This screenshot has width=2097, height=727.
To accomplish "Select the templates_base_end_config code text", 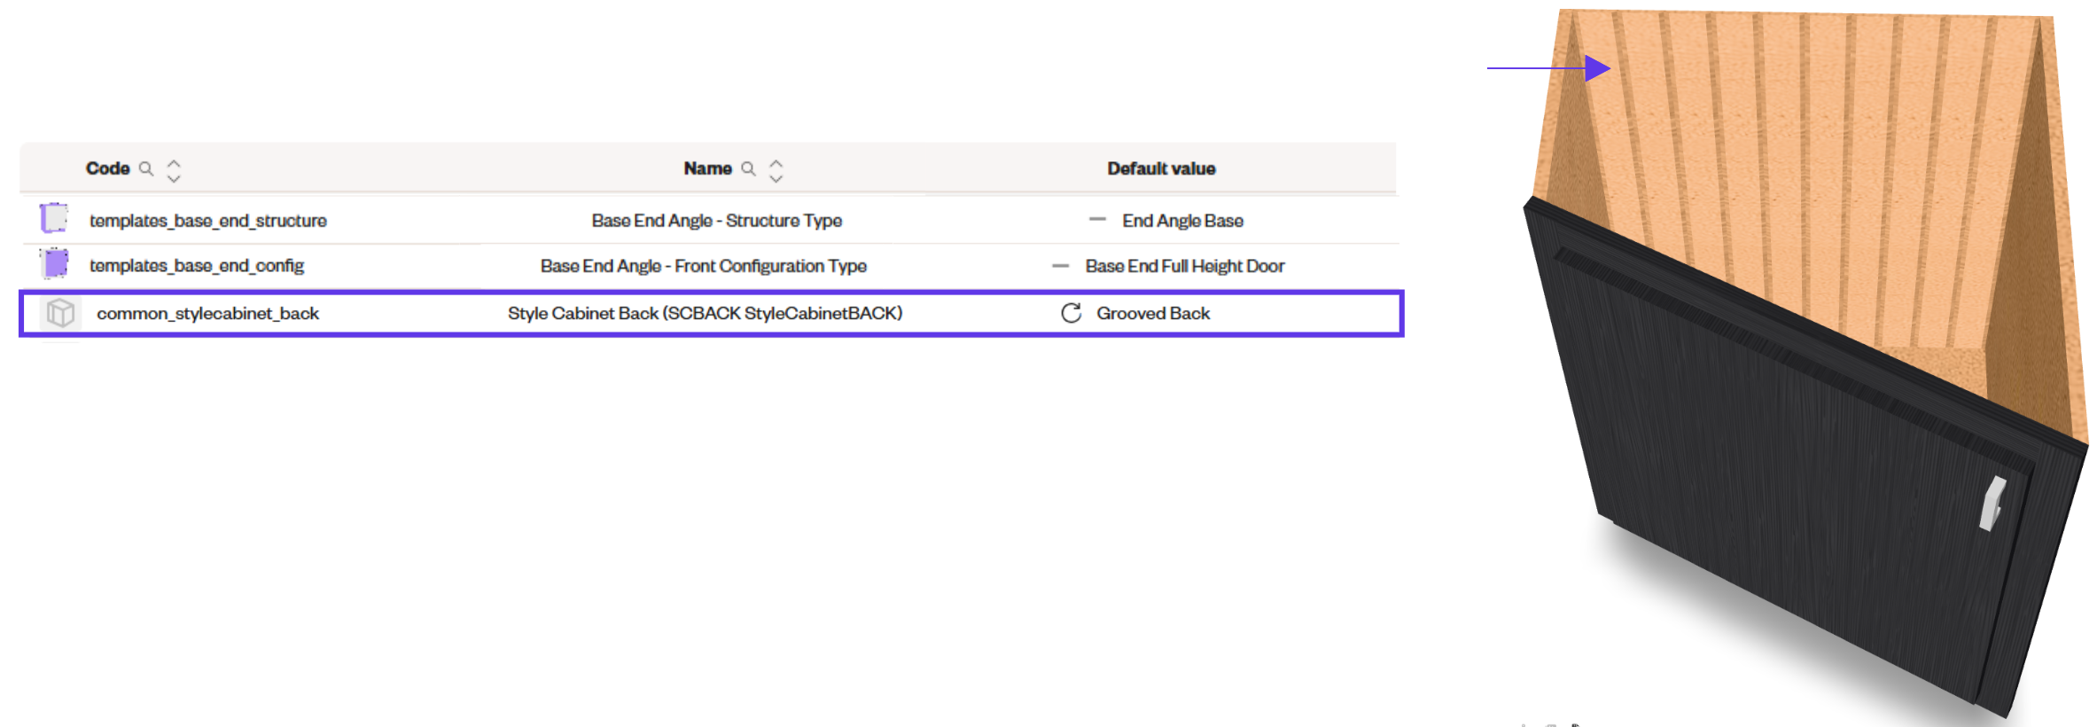I will coord(197,266).
